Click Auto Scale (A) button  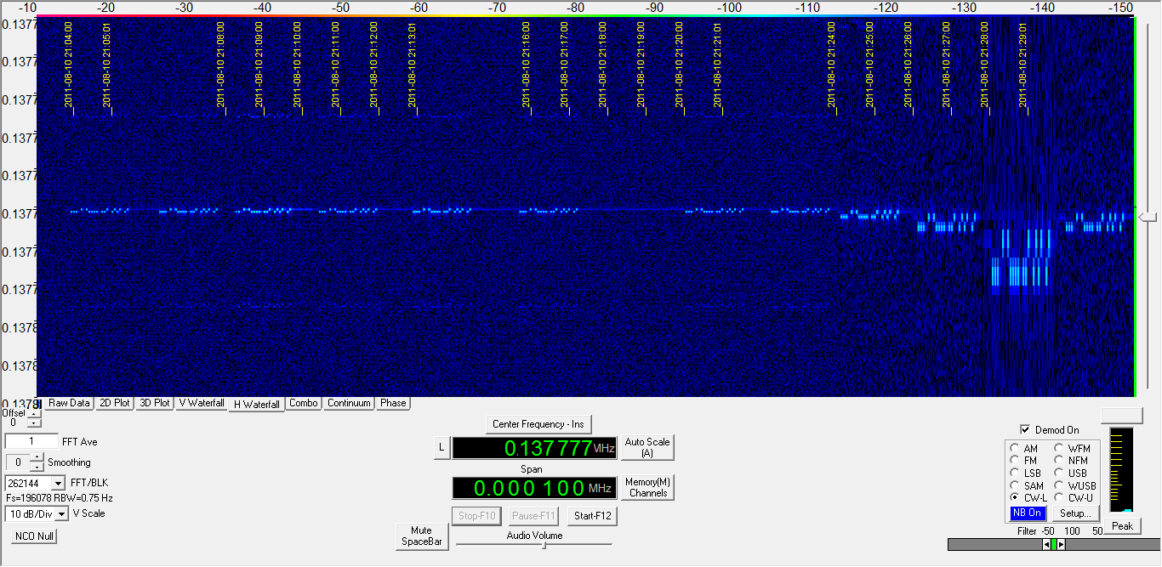tap(647, 447)
